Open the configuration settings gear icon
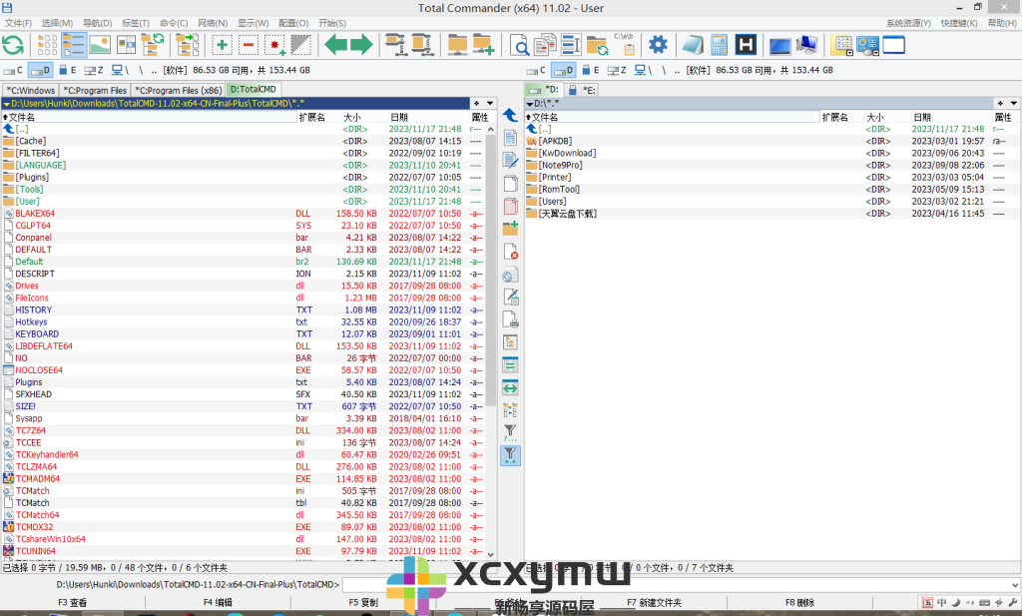Screen dimensions: 1022x616 [x=659, y=44]
